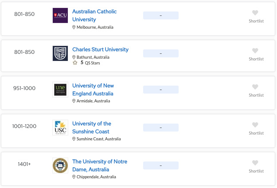This screenshot has width=277, height=188.
Task: Click the University of New England logo
Action: click(60, 90)
